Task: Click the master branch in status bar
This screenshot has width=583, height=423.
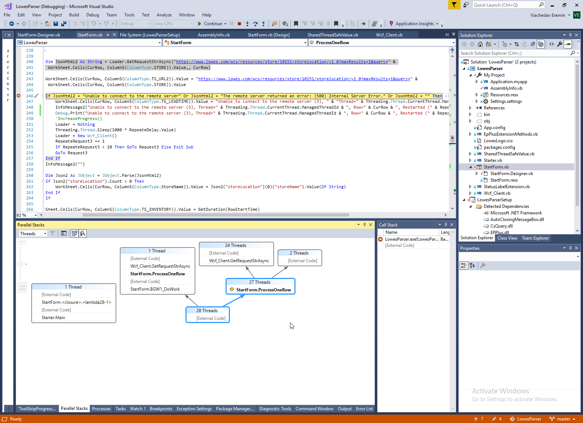Action: [563, 419]
